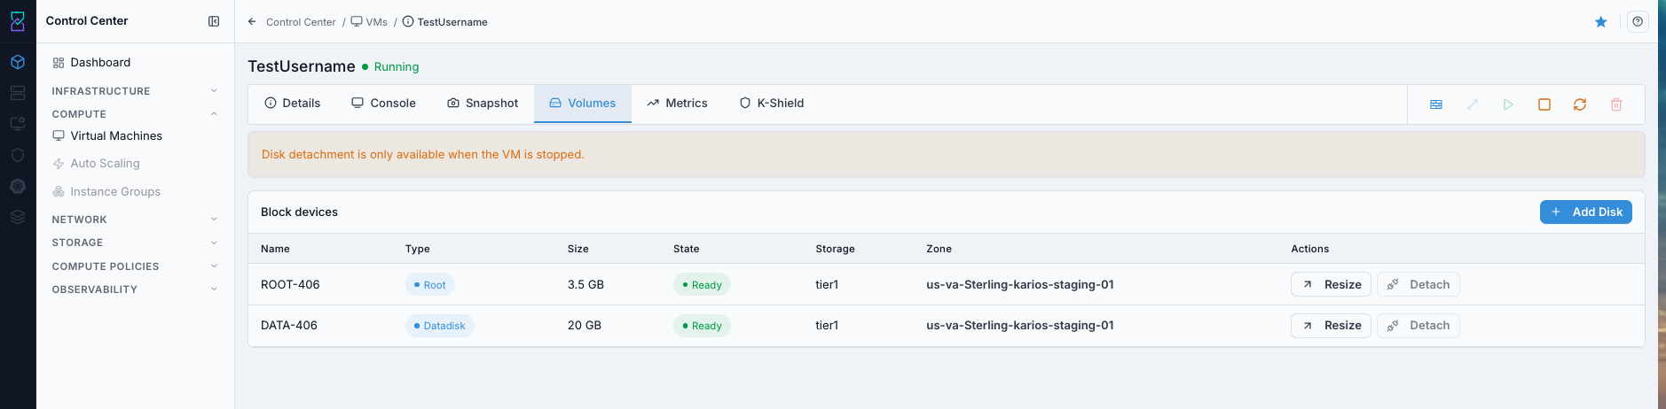Click Resize for ROOT-406 disk

click(1332, 284)
